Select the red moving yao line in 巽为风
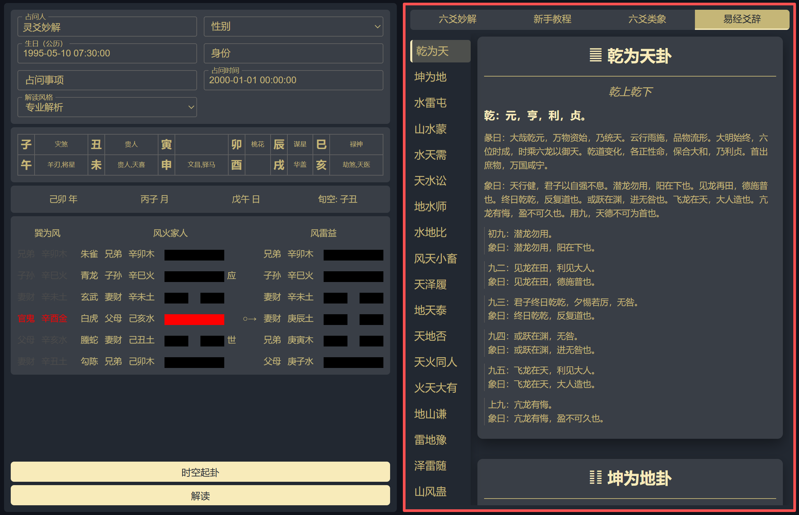 pyautogui.click(x=194, y=319)
